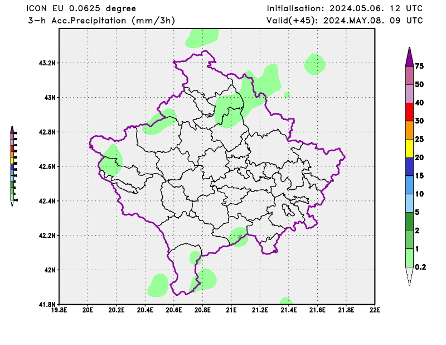
Task: Click the 20.4E longitude label
Action: (145, 310)
